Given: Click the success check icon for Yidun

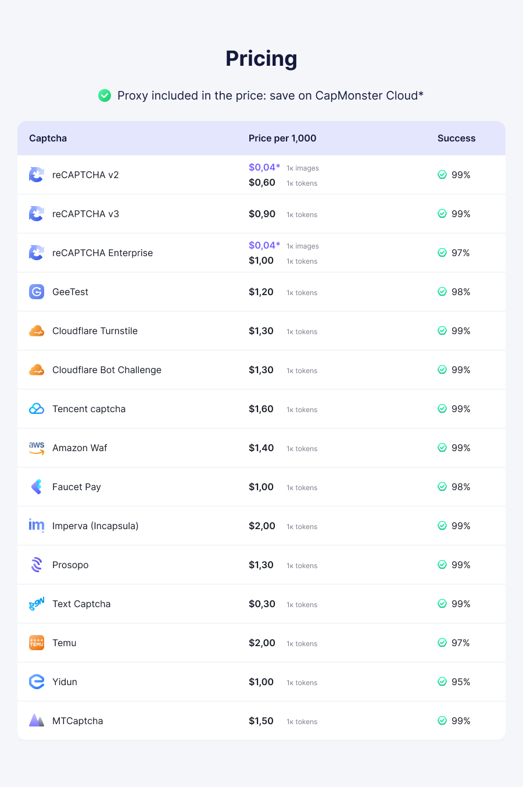Looking at the screenshot, I should [x=442, y=682].
